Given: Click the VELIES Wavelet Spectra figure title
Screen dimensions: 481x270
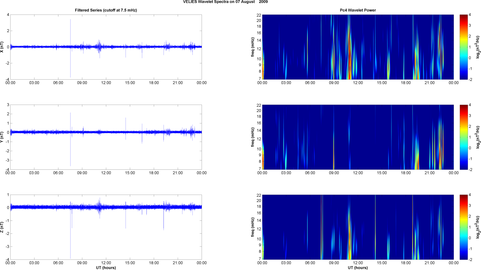Looking at the screenshot, I should (225, 2).
